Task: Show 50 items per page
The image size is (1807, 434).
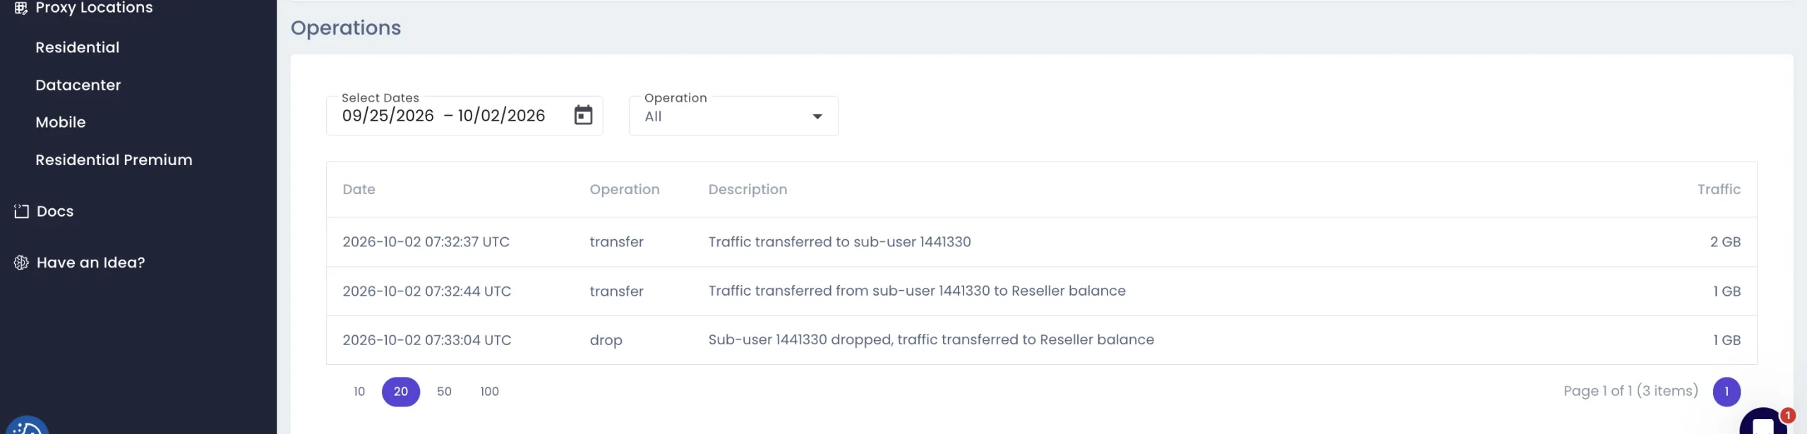Action: (x=444, y=392)
